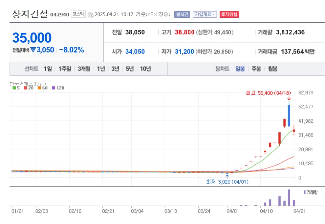Screen dimensions: 325x224
Task: Click the red 최고 56,400 arrow marker
Action: pyautogui.click(x=289, y=98)
